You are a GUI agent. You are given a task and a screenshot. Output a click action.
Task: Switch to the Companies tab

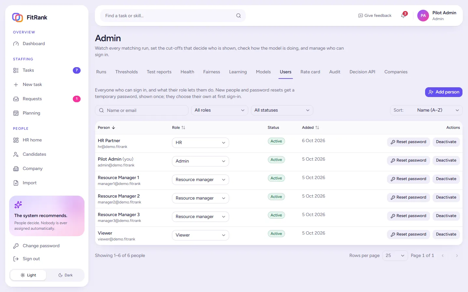pos(396,72)
